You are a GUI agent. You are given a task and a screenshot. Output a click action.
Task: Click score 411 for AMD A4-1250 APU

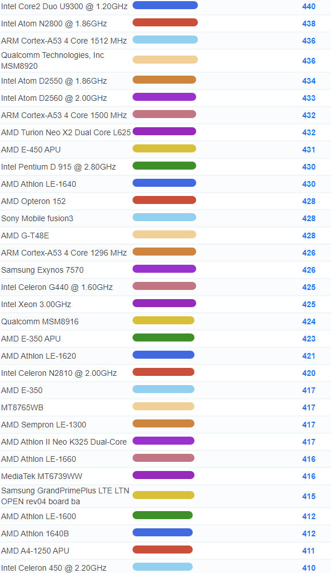point(309,550)
